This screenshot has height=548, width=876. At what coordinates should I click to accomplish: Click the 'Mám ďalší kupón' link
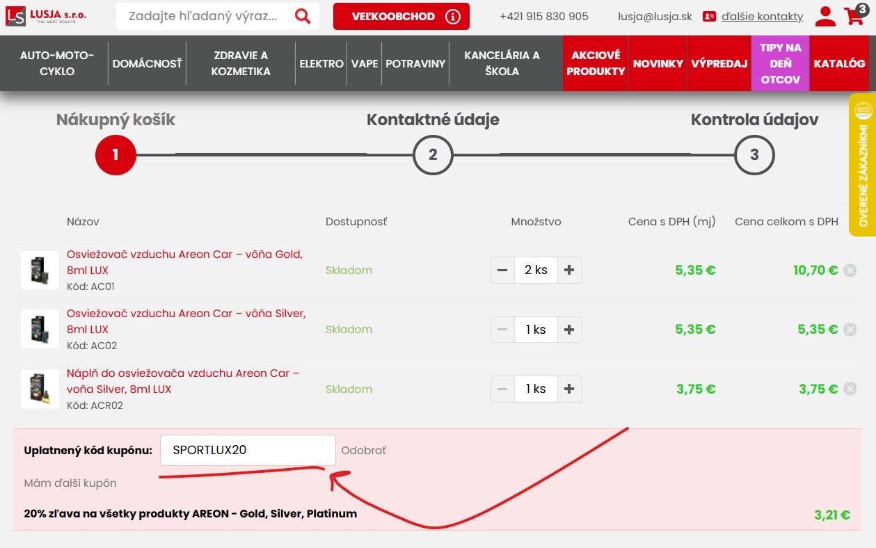(x=70, y=483)
